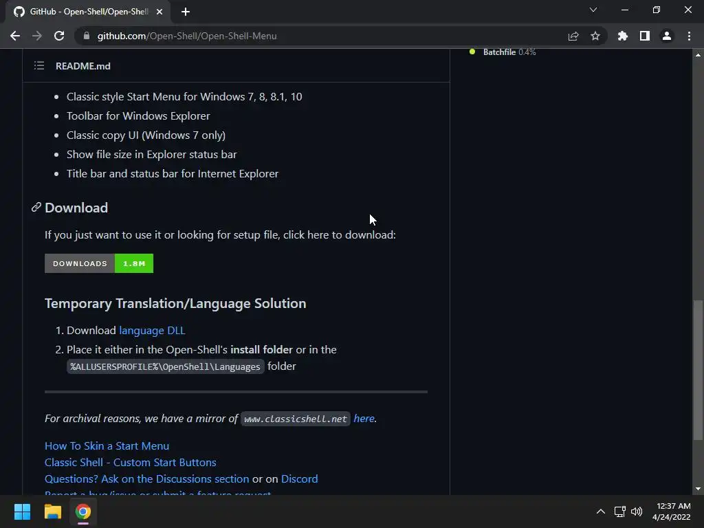Click 'Toolbar for Windows Explorer' list item
The image size is (704, 528).
138,115
